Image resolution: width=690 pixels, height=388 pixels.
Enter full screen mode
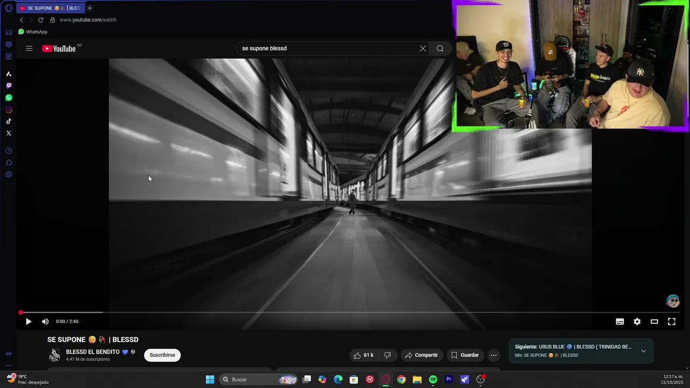point(672,322)
